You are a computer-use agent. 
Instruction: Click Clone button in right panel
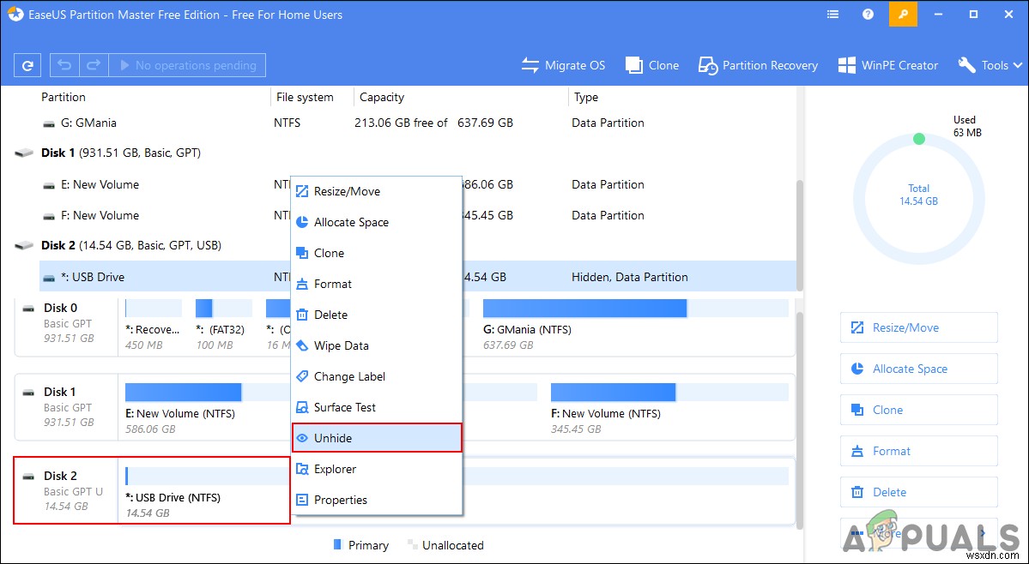point(919,410)
